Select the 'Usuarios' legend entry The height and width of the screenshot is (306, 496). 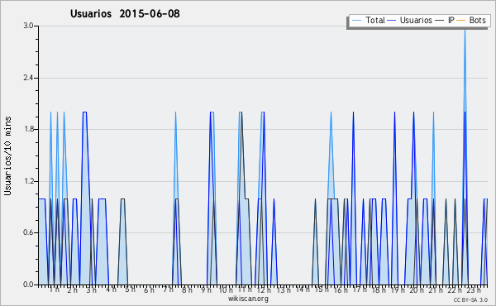tap(416, 20)
